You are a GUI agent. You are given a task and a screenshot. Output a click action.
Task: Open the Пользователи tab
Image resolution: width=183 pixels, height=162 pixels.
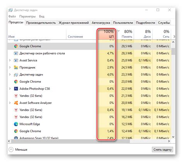tap(123, 23)
